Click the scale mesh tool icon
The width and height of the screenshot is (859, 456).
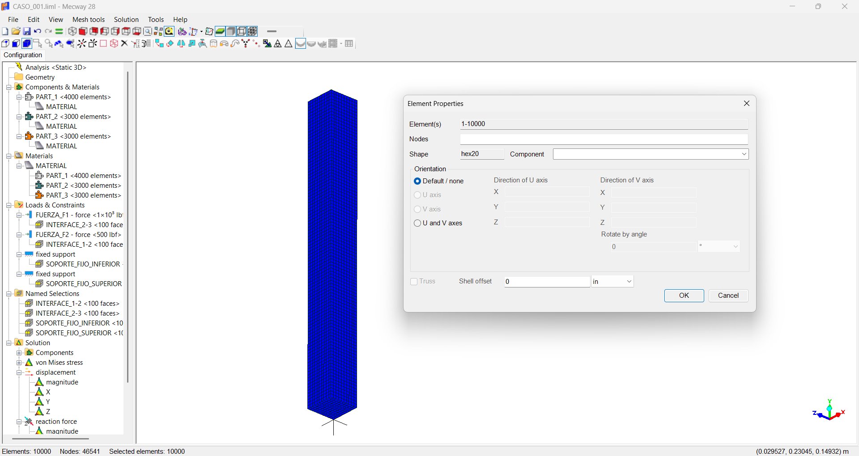point(192,43)
